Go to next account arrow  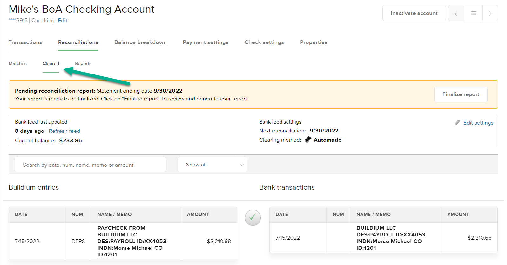click(x=490, y=13)
